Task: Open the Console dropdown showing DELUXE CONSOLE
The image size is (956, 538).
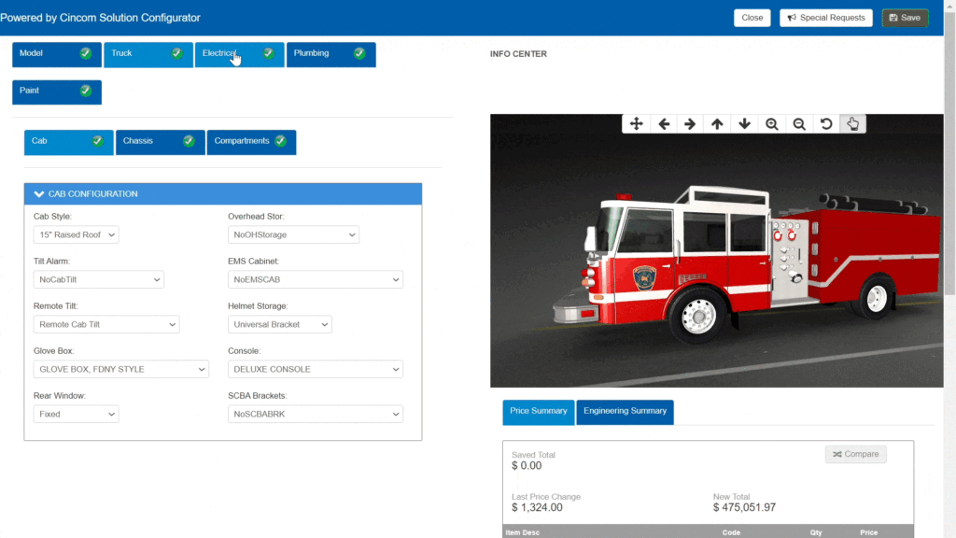Action: (x=315, y=369)
